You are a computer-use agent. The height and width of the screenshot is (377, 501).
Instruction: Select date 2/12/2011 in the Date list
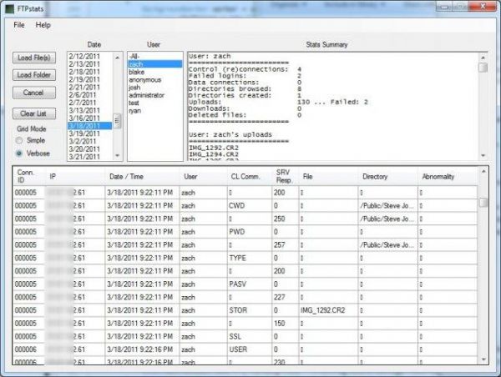[83, 55]
